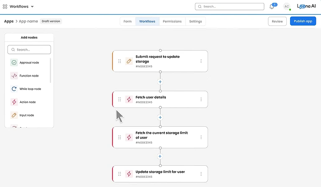Select Update storage limit for user title
This screenshot has width=321, height=187.
pyautogui.click(x=160, y=172)
